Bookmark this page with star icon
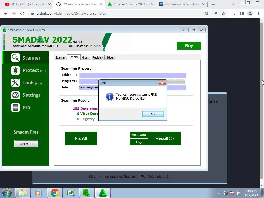The height and width of the screenshot is (198, 264). click(x=223, y=13)
